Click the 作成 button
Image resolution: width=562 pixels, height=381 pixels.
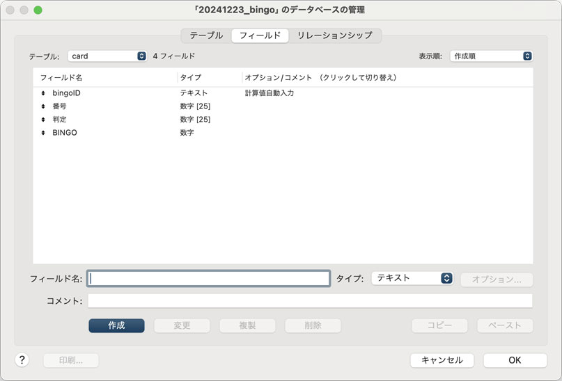[116, 325]
